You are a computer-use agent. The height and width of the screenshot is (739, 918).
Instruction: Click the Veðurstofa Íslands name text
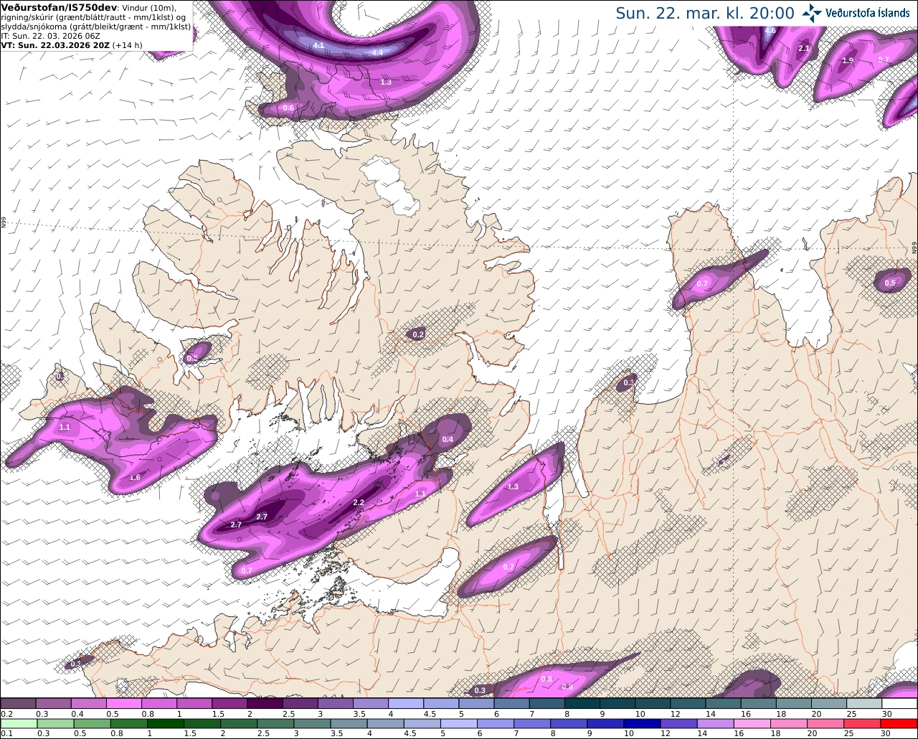tap(868, 13)
